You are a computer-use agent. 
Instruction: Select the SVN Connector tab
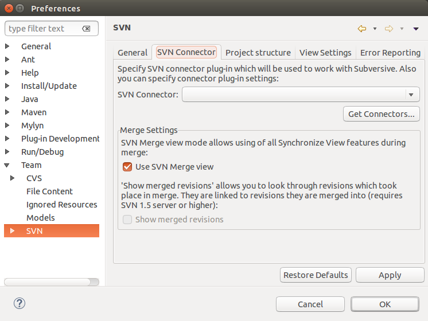[186, 52]
